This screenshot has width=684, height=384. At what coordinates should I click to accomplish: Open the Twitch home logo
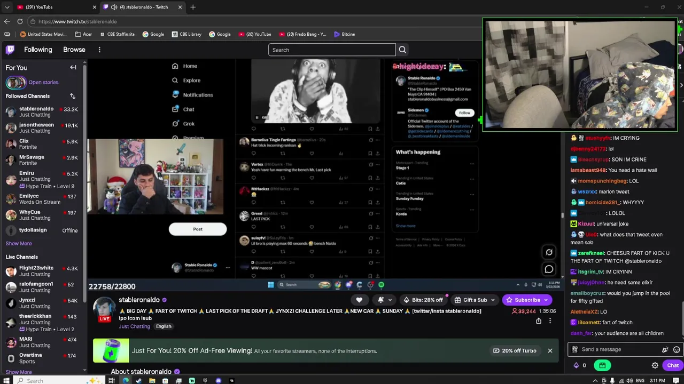pos(10,50)
